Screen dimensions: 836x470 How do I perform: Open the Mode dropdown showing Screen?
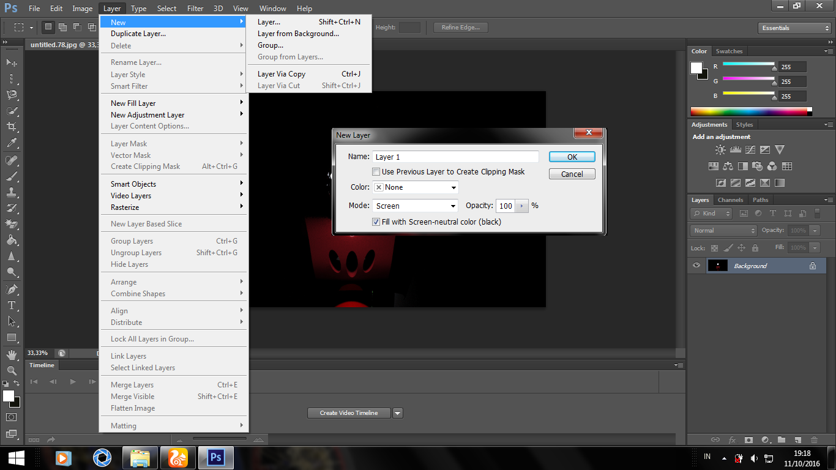point(415,206)
